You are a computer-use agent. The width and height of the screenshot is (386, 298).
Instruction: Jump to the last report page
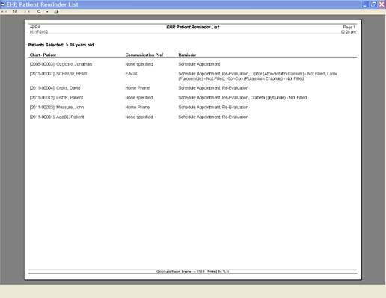click(x=29, y=12)
